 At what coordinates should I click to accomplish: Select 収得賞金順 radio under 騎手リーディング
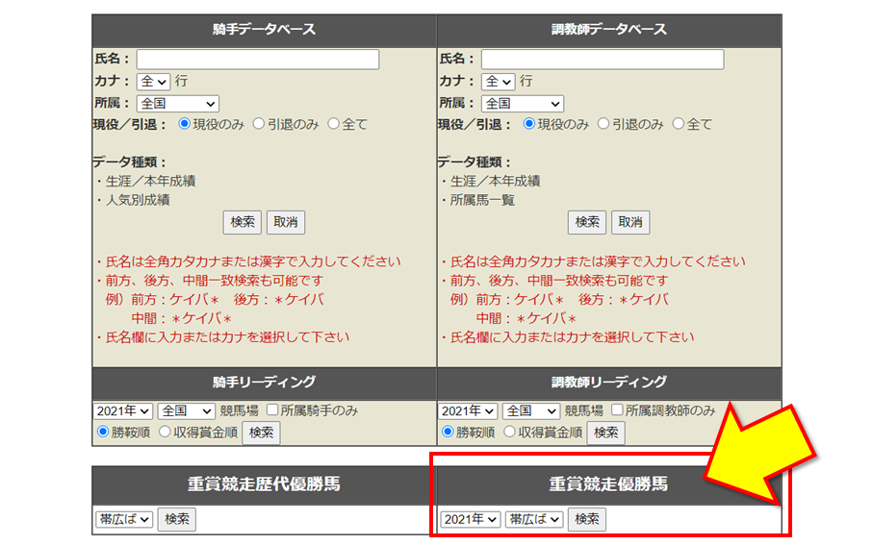[x=165, y=433]
